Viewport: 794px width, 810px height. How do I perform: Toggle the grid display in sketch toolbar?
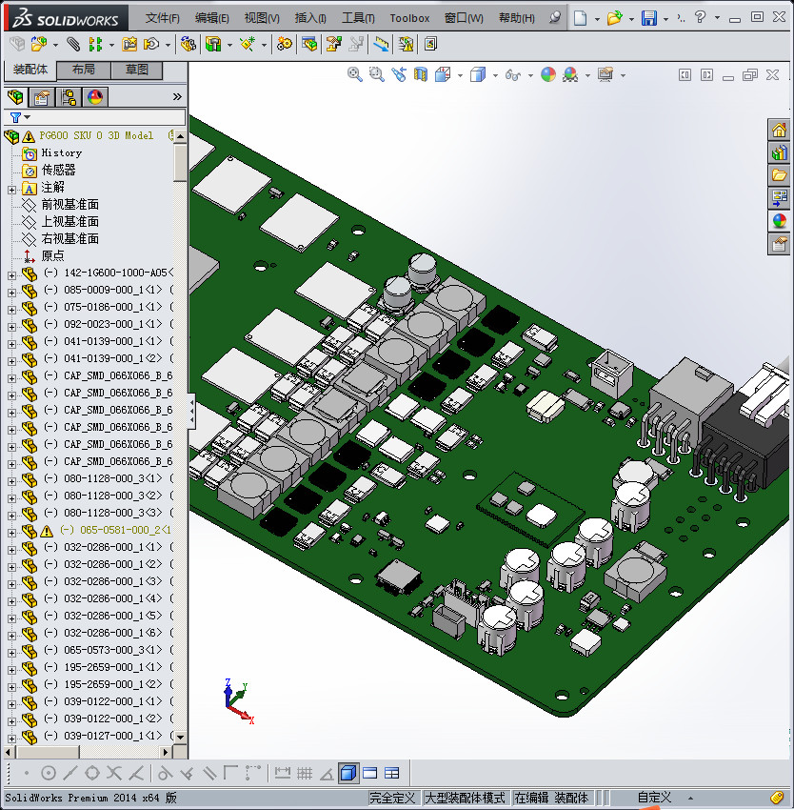click(x=305, y=773)
